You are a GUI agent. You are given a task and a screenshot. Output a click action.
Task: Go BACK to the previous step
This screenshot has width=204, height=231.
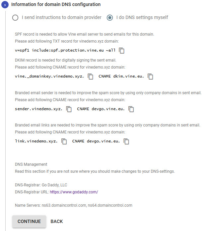[x=57, y=221]
